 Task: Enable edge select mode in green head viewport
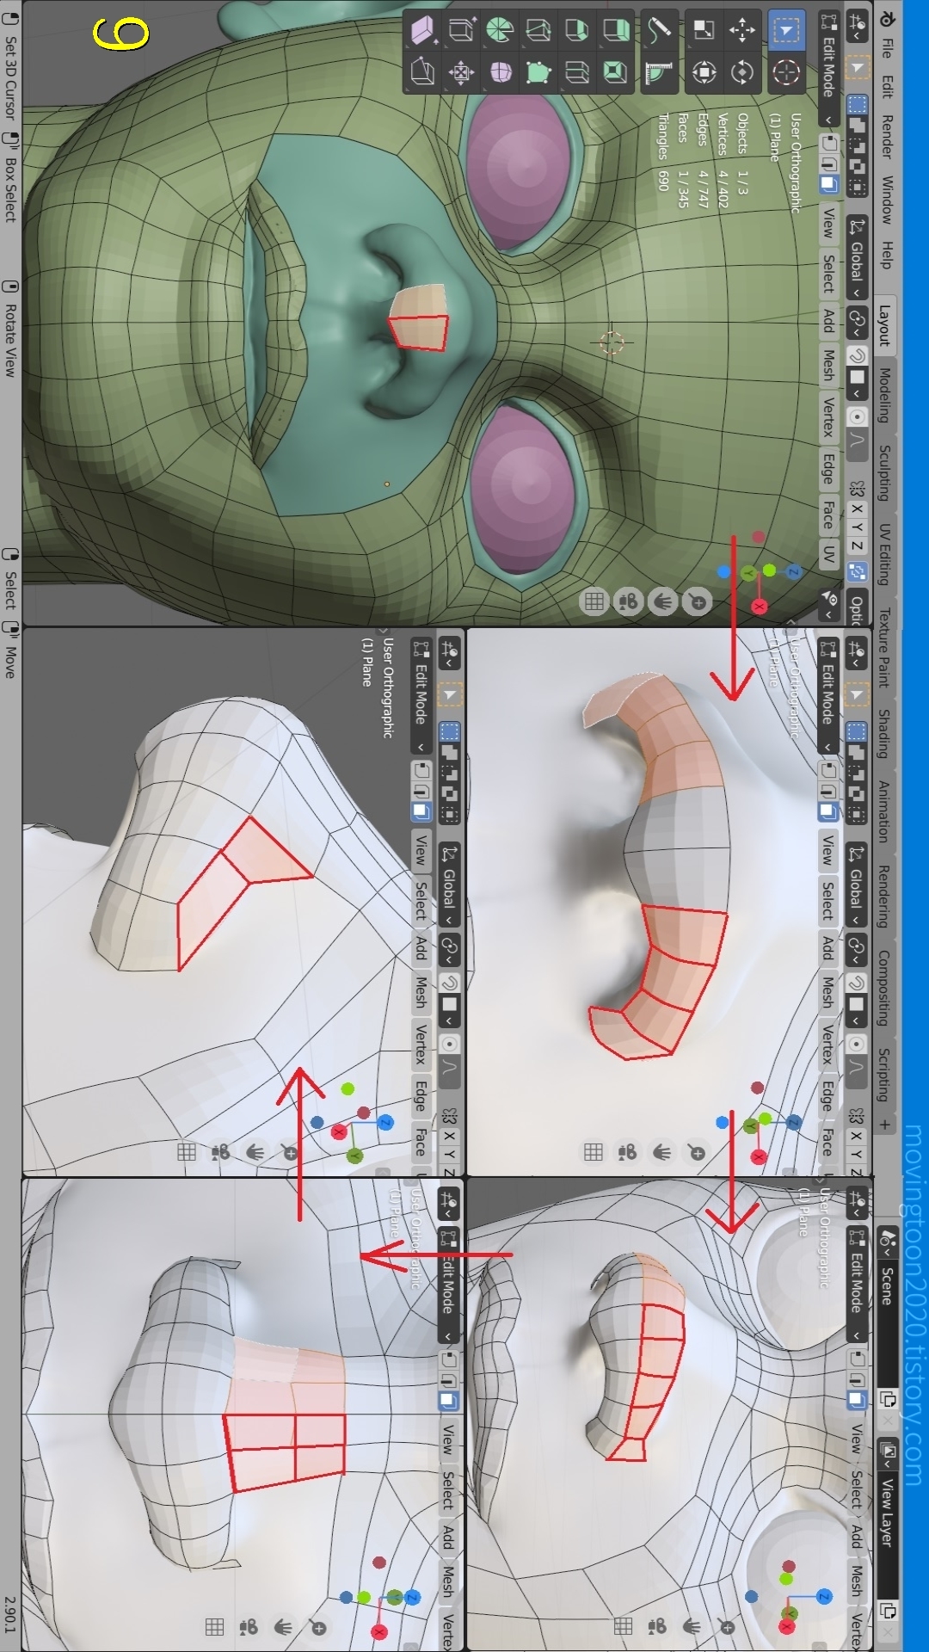coord(828,163)
